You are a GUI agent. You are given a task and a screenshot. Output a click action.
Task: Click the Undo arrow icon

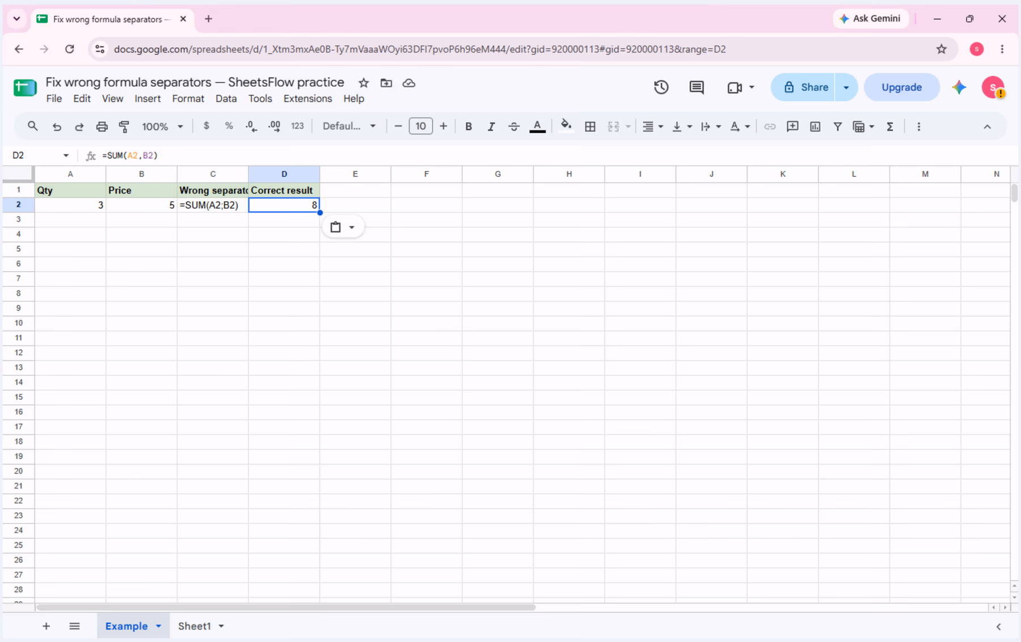tap(56, 126)
